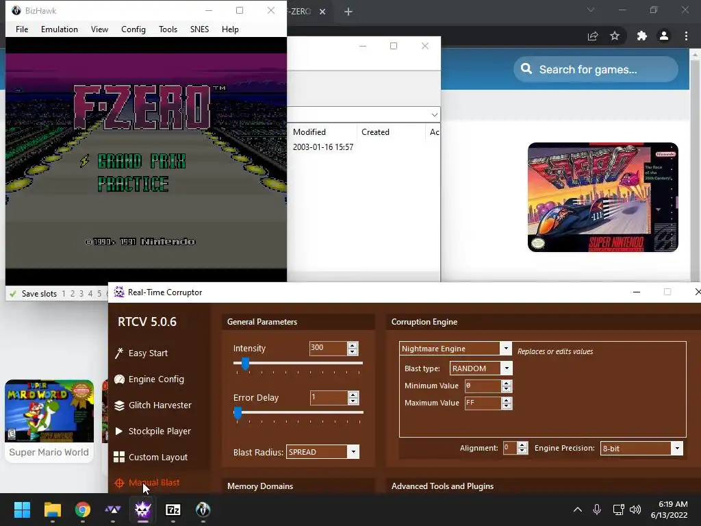Screen dimensions: 701x526
Task: Click the 2003-01-16 15:57 modified entry
Action: (x=323, y=147)
